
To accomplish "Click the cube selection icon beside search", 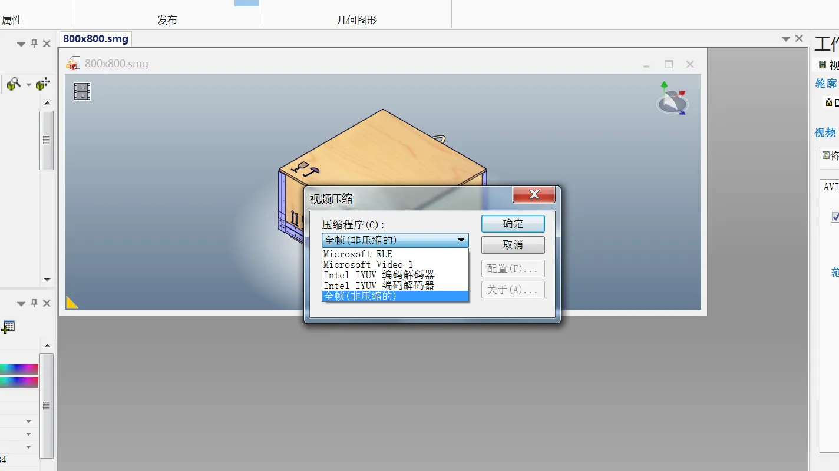I will coord(42,85).
